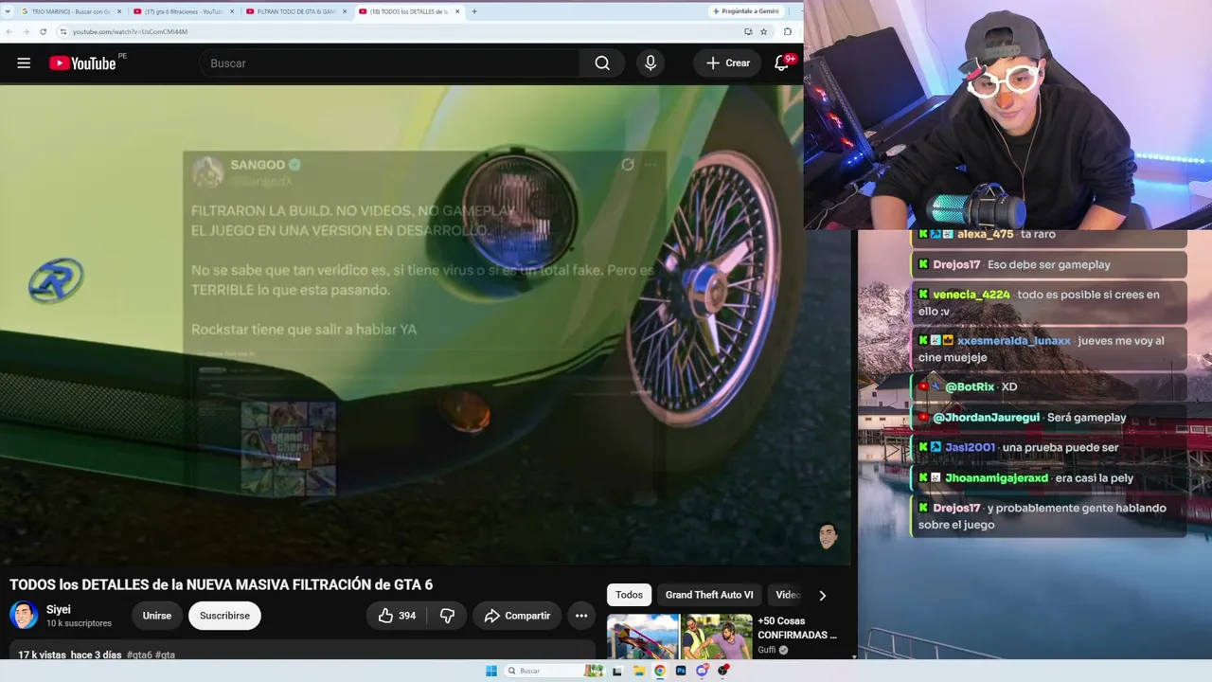Image resolution: width=1212 pixels, height=682 pixels.
Task: Click the video title text below player
Action: coord(221,584)
